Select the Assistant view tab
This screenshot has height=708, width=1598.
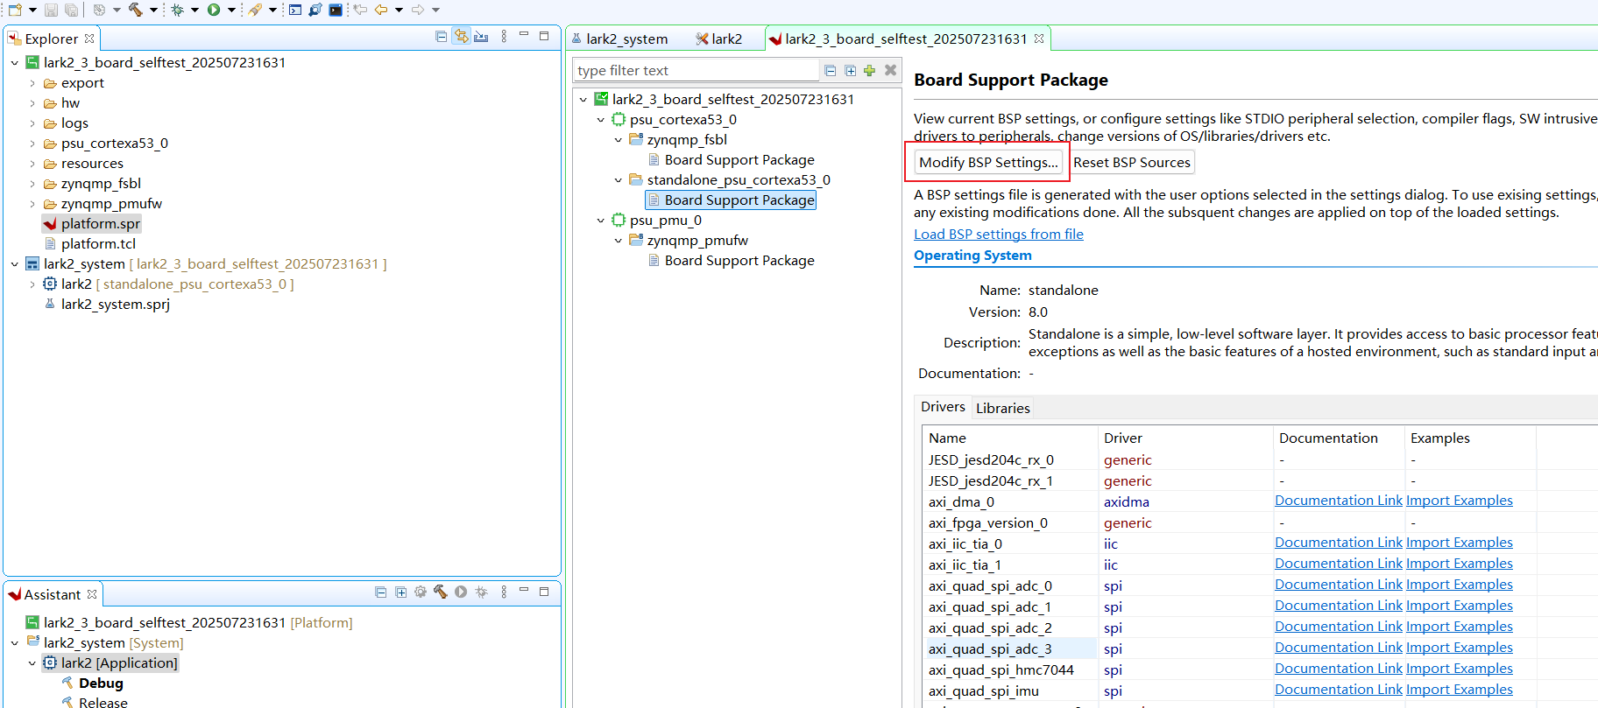point(53,594)
